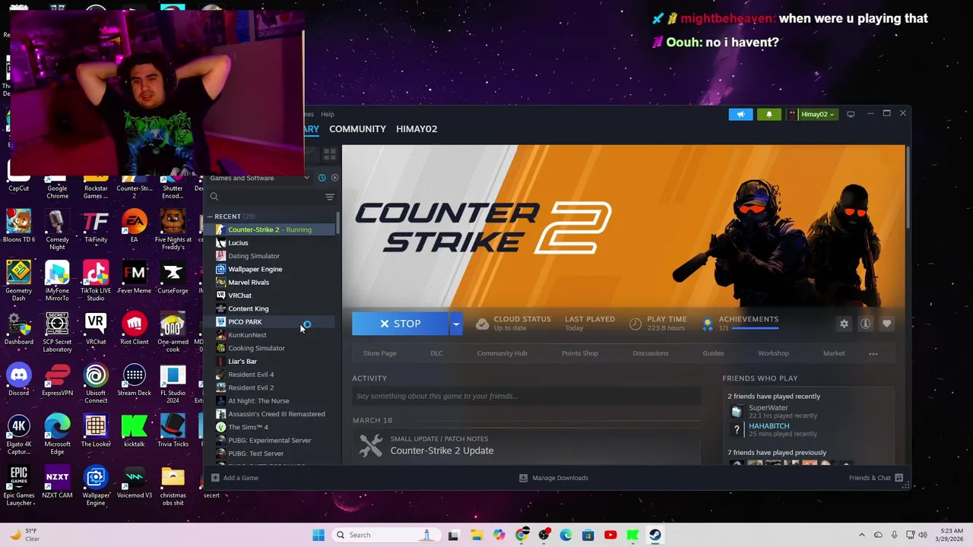Open Counter-Strike 2 settings gear
973x547 pixels.
(x=844, y=324)
